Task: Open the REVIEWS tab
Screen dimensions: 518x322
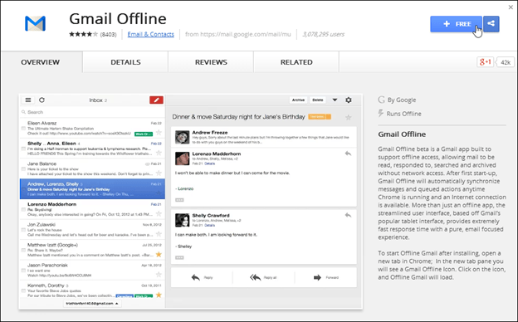Action: click(211, 62)
